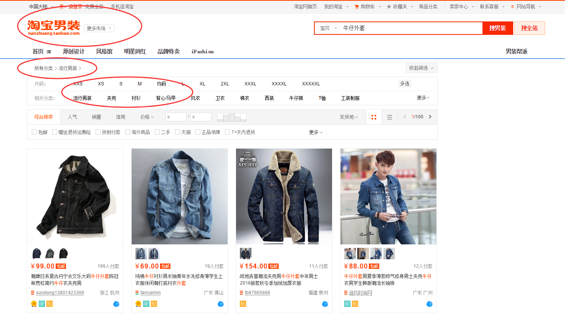The image size is (565, 316).
Task: Open shop link 旋风时尚网
Action: coord(360,293)
